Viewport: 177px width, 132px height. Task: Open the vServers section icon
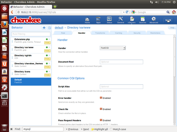[132, 20]
